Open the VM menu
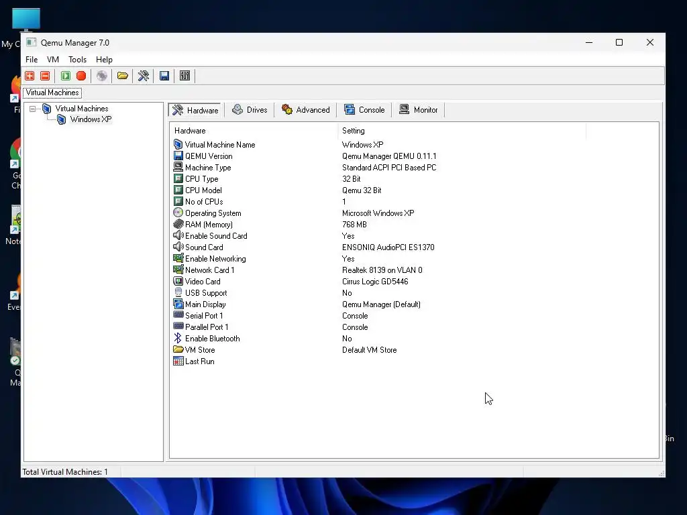This screenshot has height=515, width=687. click(53, 60)
